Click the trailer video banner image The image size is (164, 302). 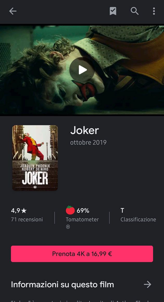pos(82,70)
